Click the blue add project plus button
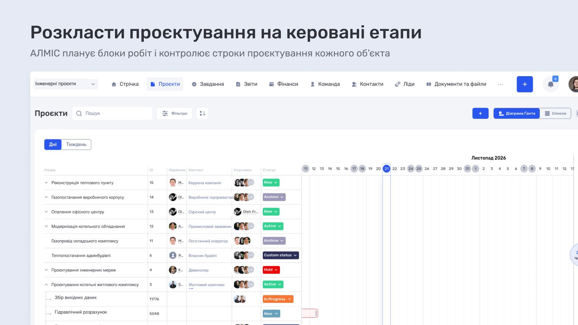This screenshot has width=578, height=325. click(x=480, y=113)
